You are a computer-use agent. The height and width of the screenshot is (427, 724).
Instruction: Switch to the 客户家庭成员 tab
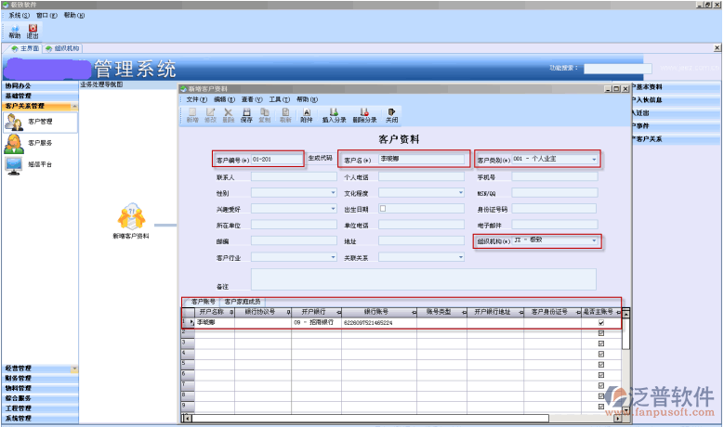pos(244,302)
